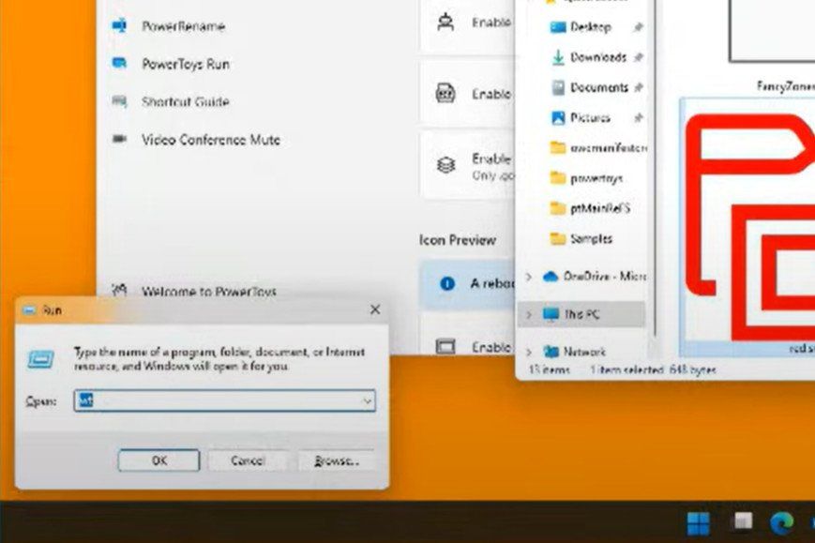Click the Video Conference Mute icon

pyautogui.click(x=119, y=139)
